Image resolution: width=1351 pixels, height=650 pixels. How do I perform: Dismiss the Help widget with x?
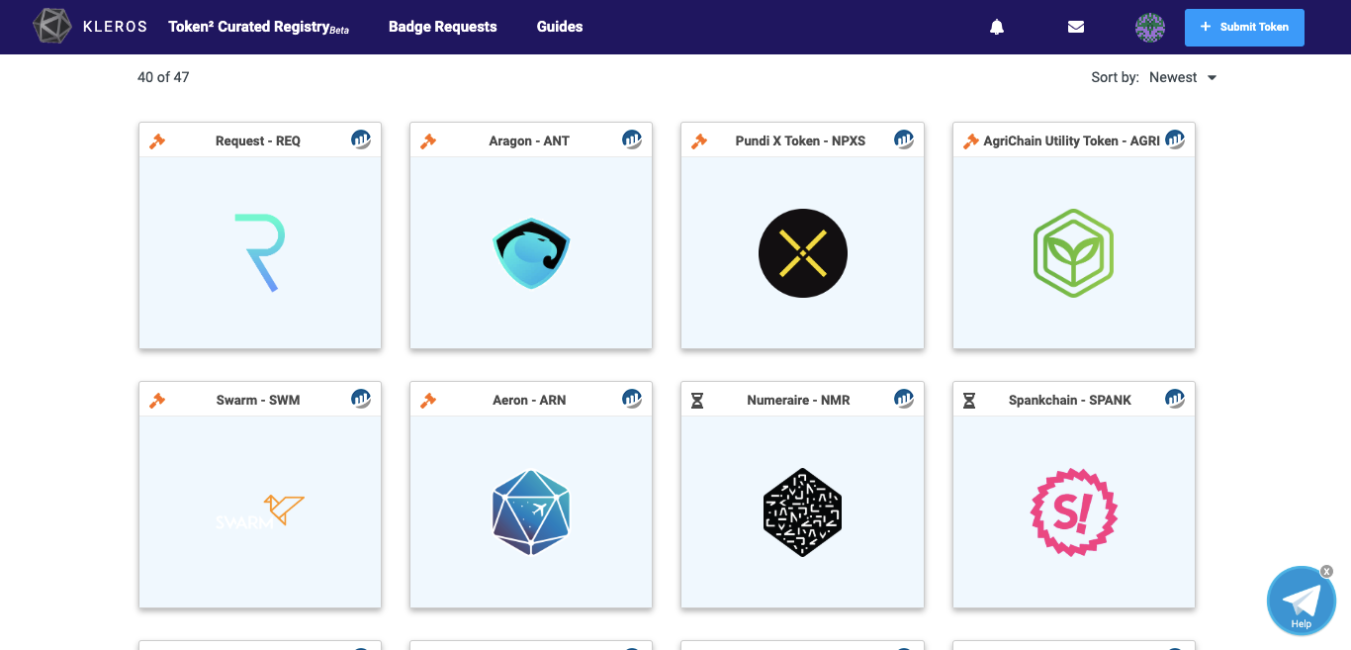[1327, 571]
